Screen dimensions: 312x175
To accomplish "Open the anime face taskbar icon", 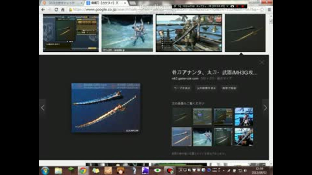I will coord(120,171).
